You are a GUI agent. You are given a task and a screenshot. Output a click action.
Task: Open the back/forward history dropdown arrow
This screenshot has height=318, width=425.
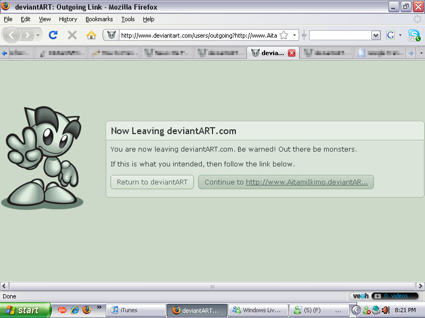point(38,35)
